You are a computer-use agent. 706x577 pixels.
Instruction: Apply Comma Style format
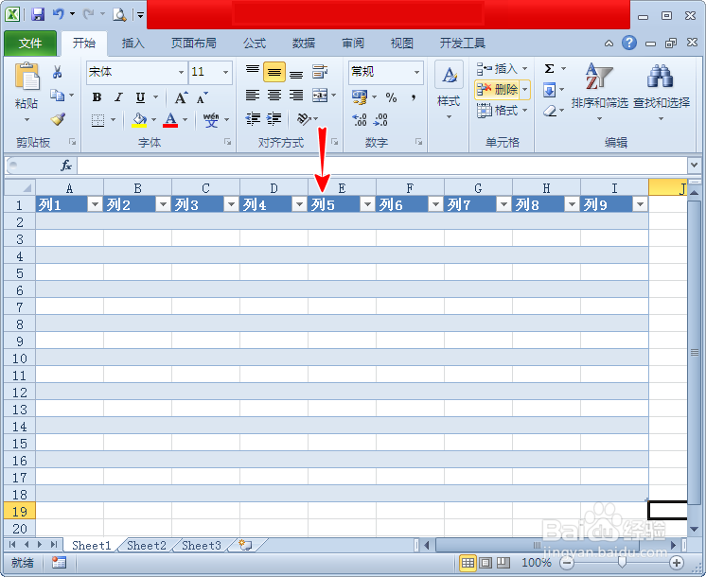[x=413, y=97]
